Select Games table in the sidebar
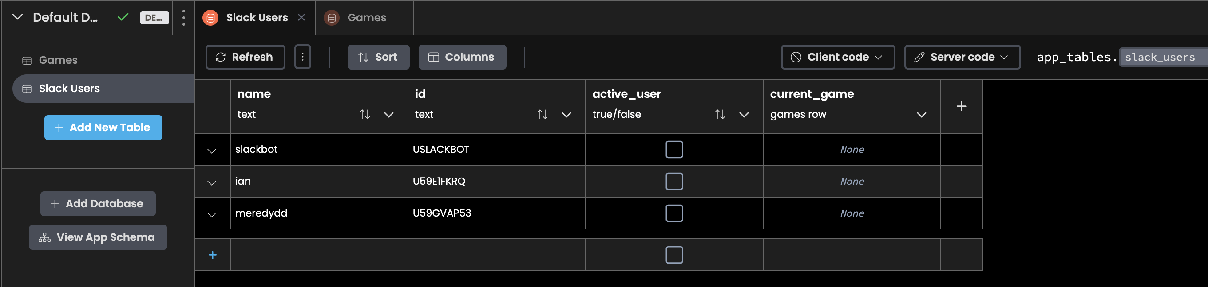The width and height of the screenshot is (1208, 287). [x=58, y=60]
